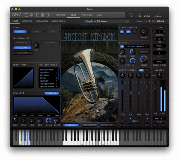The image size is (179, 160).
Task: Click the Close microphone fader handle
Action: click(x=122, y=87)
